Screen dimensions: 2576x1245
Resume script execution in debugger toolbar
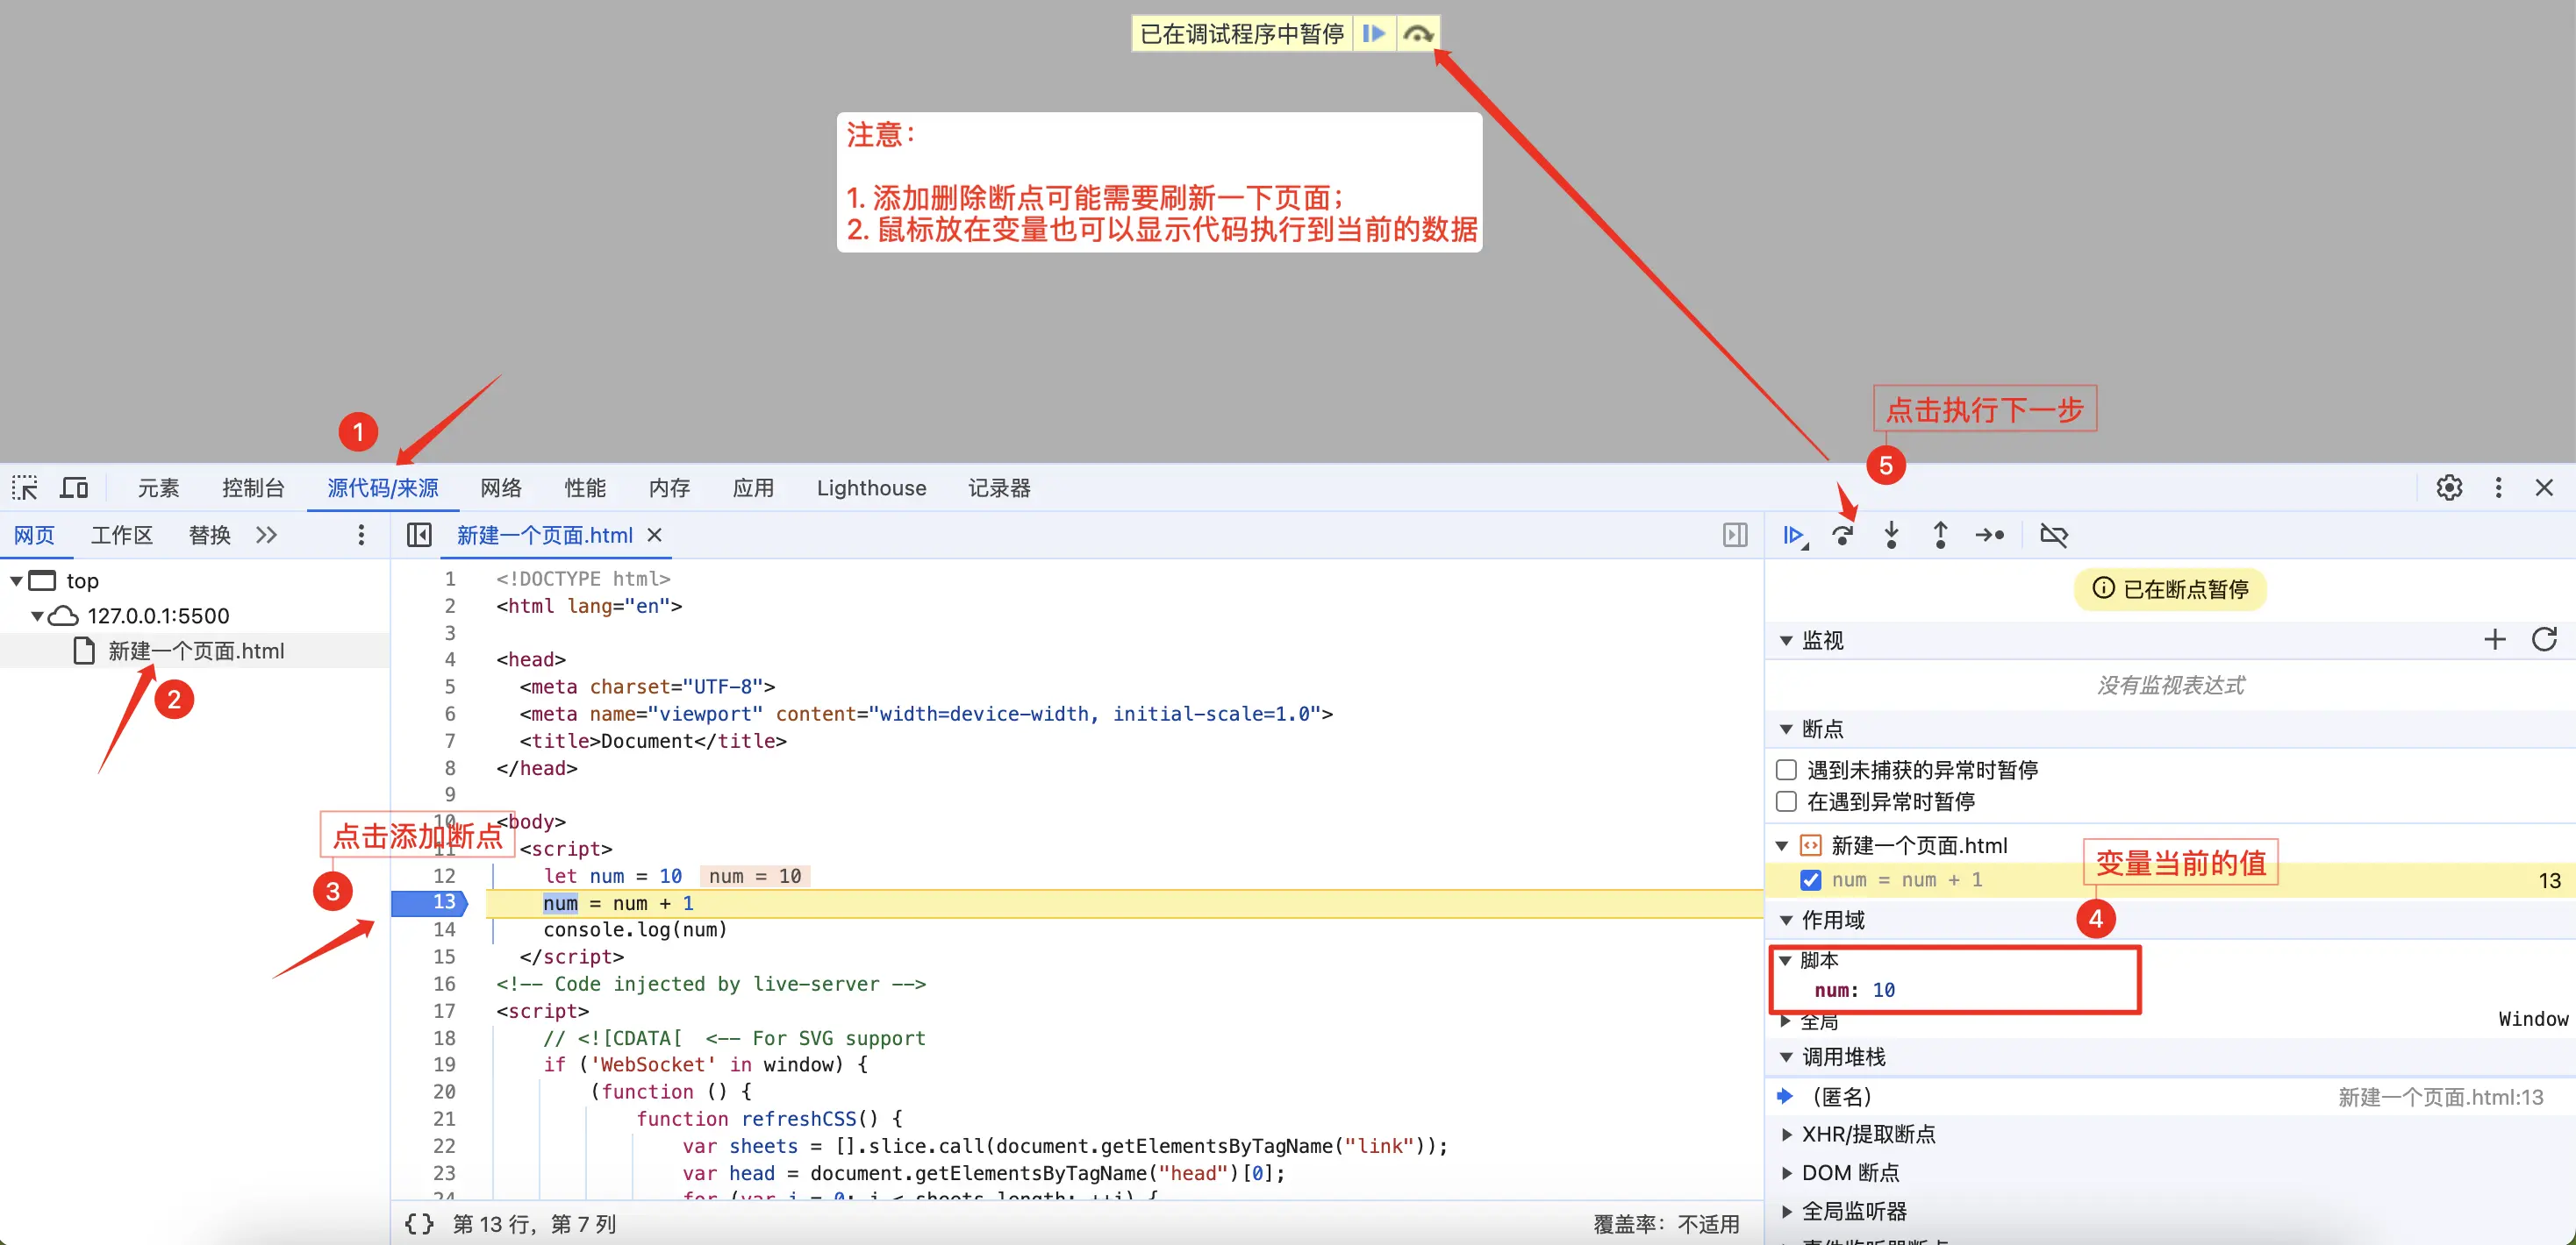tap(1795, 536)
